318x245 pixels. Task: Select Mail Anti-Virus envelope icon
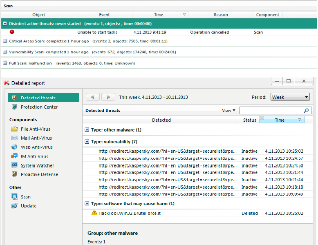[14, 138]
